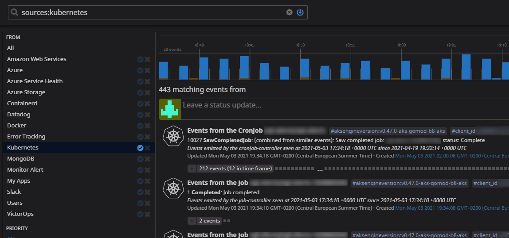Image resolution: width=509 pixels, height=238 pixels.
Task: Click the Users checkmark icon
Action: tap(140, 203)
